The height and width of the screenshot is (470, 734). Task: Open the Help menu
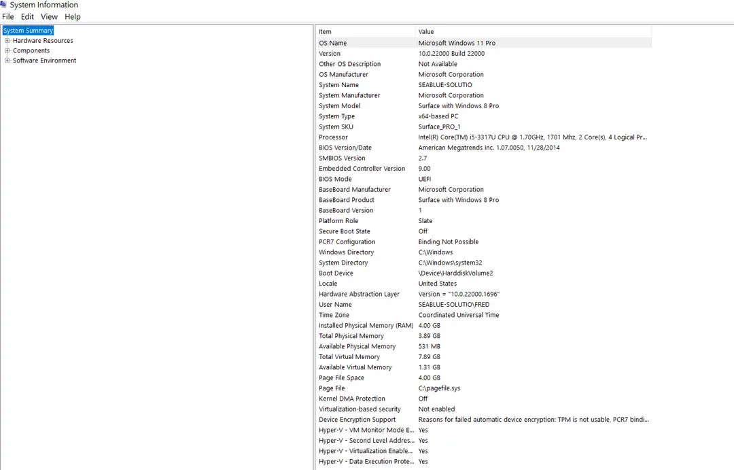[x=73, y=17]
